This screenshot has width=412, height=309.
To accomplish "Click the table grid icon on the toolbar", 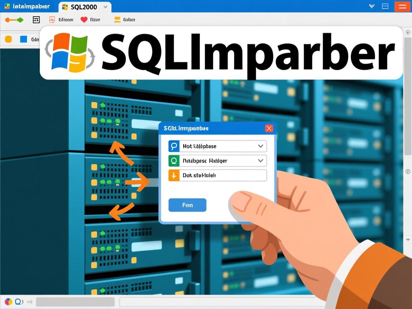I will coord(36,20).
